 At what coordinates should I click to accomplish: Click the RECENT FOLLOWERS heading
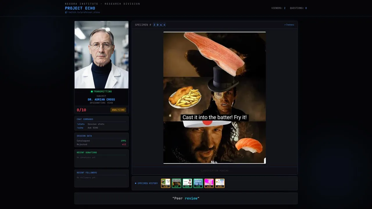click(87, 173)
